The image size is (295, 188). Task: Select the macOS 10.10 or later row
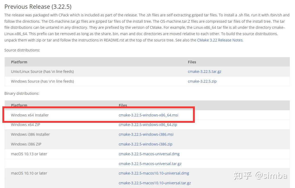pos(29,173)
